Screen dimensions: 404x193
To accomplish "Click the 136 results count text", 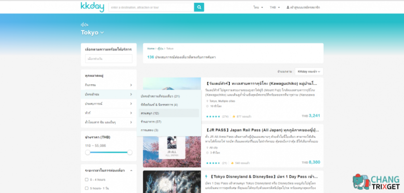I will 181,57.
